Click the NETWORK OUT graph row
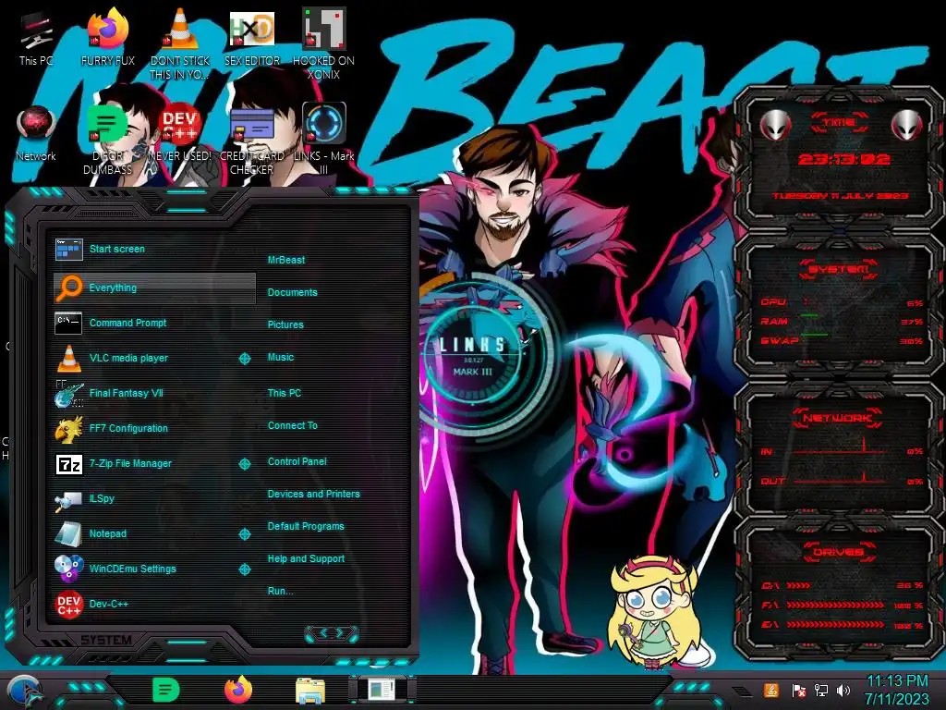The image size is (946, 710). [842, 479]
